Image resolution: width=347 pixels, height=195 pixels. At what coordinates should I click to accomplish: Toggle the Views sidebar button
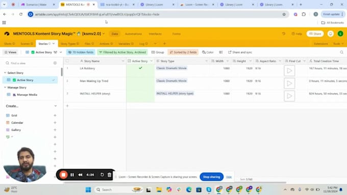10,52
